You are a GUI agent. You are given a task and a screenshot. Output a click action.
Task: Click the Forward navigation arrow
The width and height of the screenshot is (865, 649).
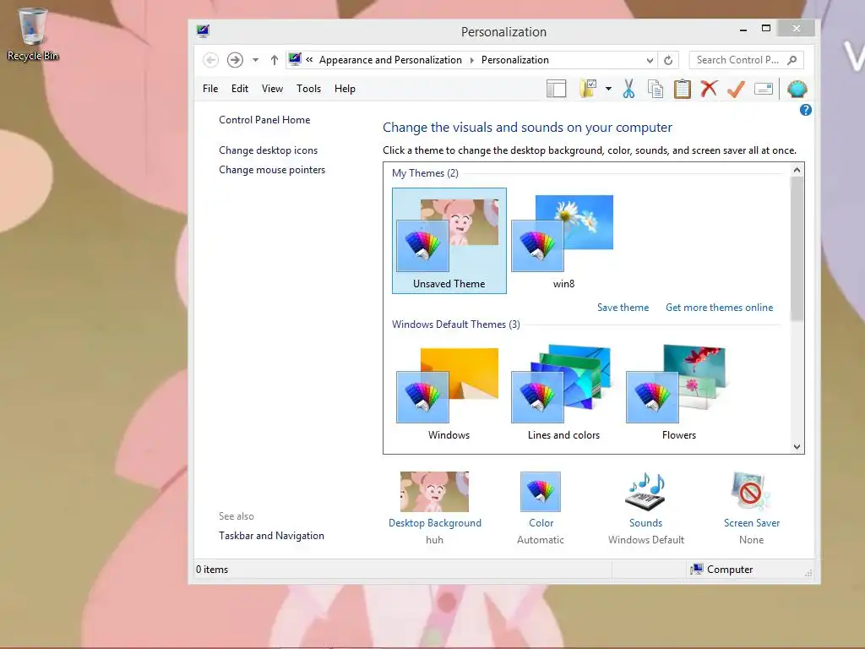[235, 60]
